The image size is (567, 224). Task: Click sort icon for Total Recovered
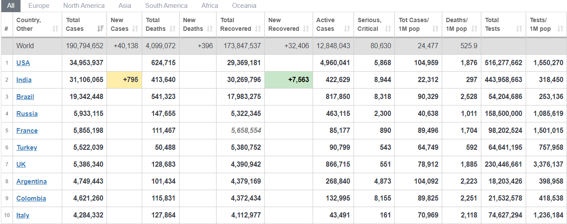258,29
